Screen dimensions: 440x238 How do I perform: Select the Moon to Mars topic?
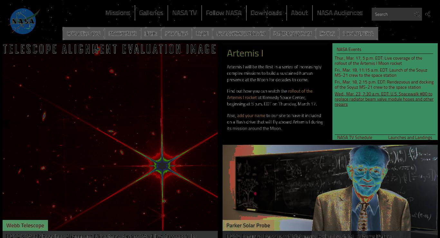(123, 34)
